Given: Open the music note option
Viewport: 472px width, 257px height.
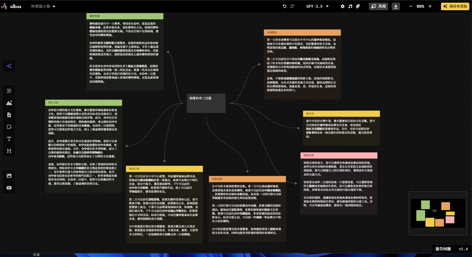Looking at the screenshot, I should pos(350,6).
